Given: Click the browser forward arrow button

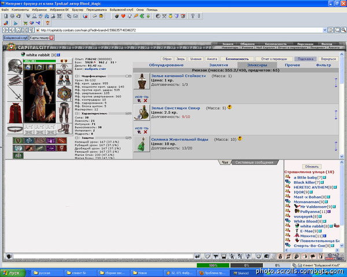Looking at the screenshot, I should (x=12, y=30).
